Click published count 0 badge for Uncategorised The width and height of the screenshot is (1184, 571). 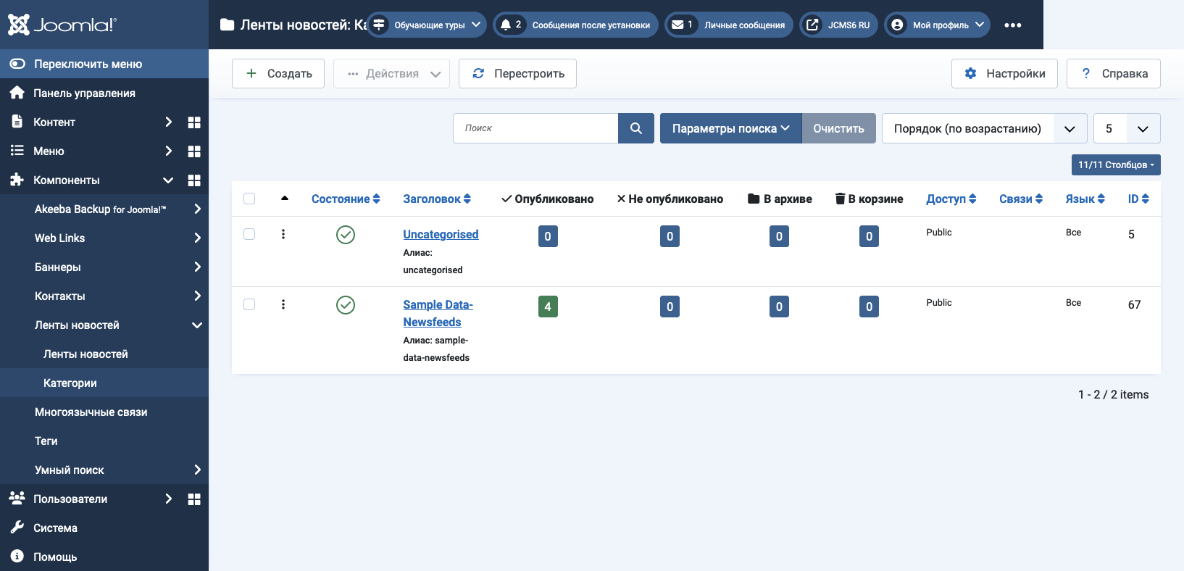[x=548, y=236]
